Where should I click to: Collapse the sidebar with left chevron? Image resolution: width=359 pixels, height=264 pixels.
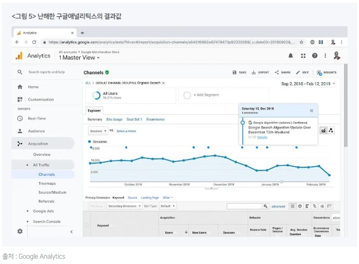[71, 231]
